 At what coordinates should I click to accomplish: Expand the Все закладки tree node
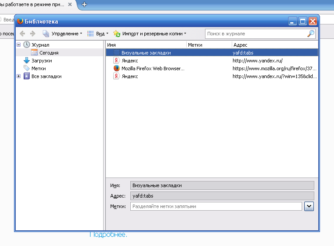pyautogui.click(x=19, y=76)
